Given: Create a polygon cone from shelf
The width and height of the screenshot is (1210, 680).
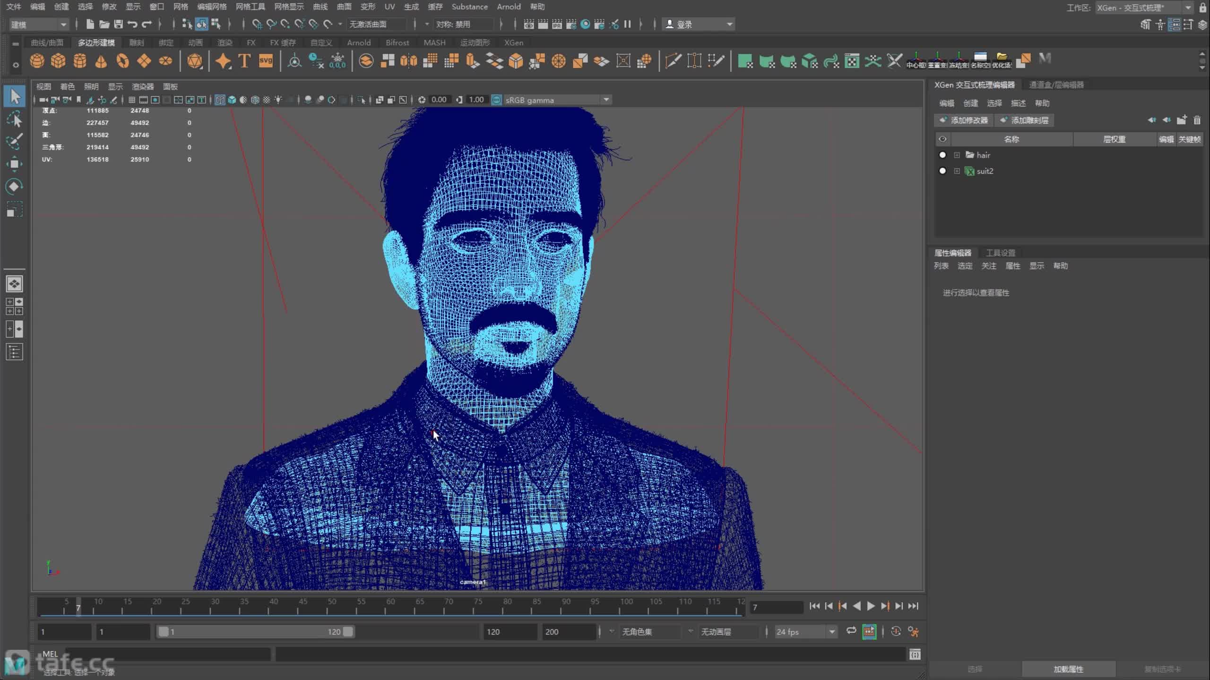Looking at the screenshot, I should 101,61.
